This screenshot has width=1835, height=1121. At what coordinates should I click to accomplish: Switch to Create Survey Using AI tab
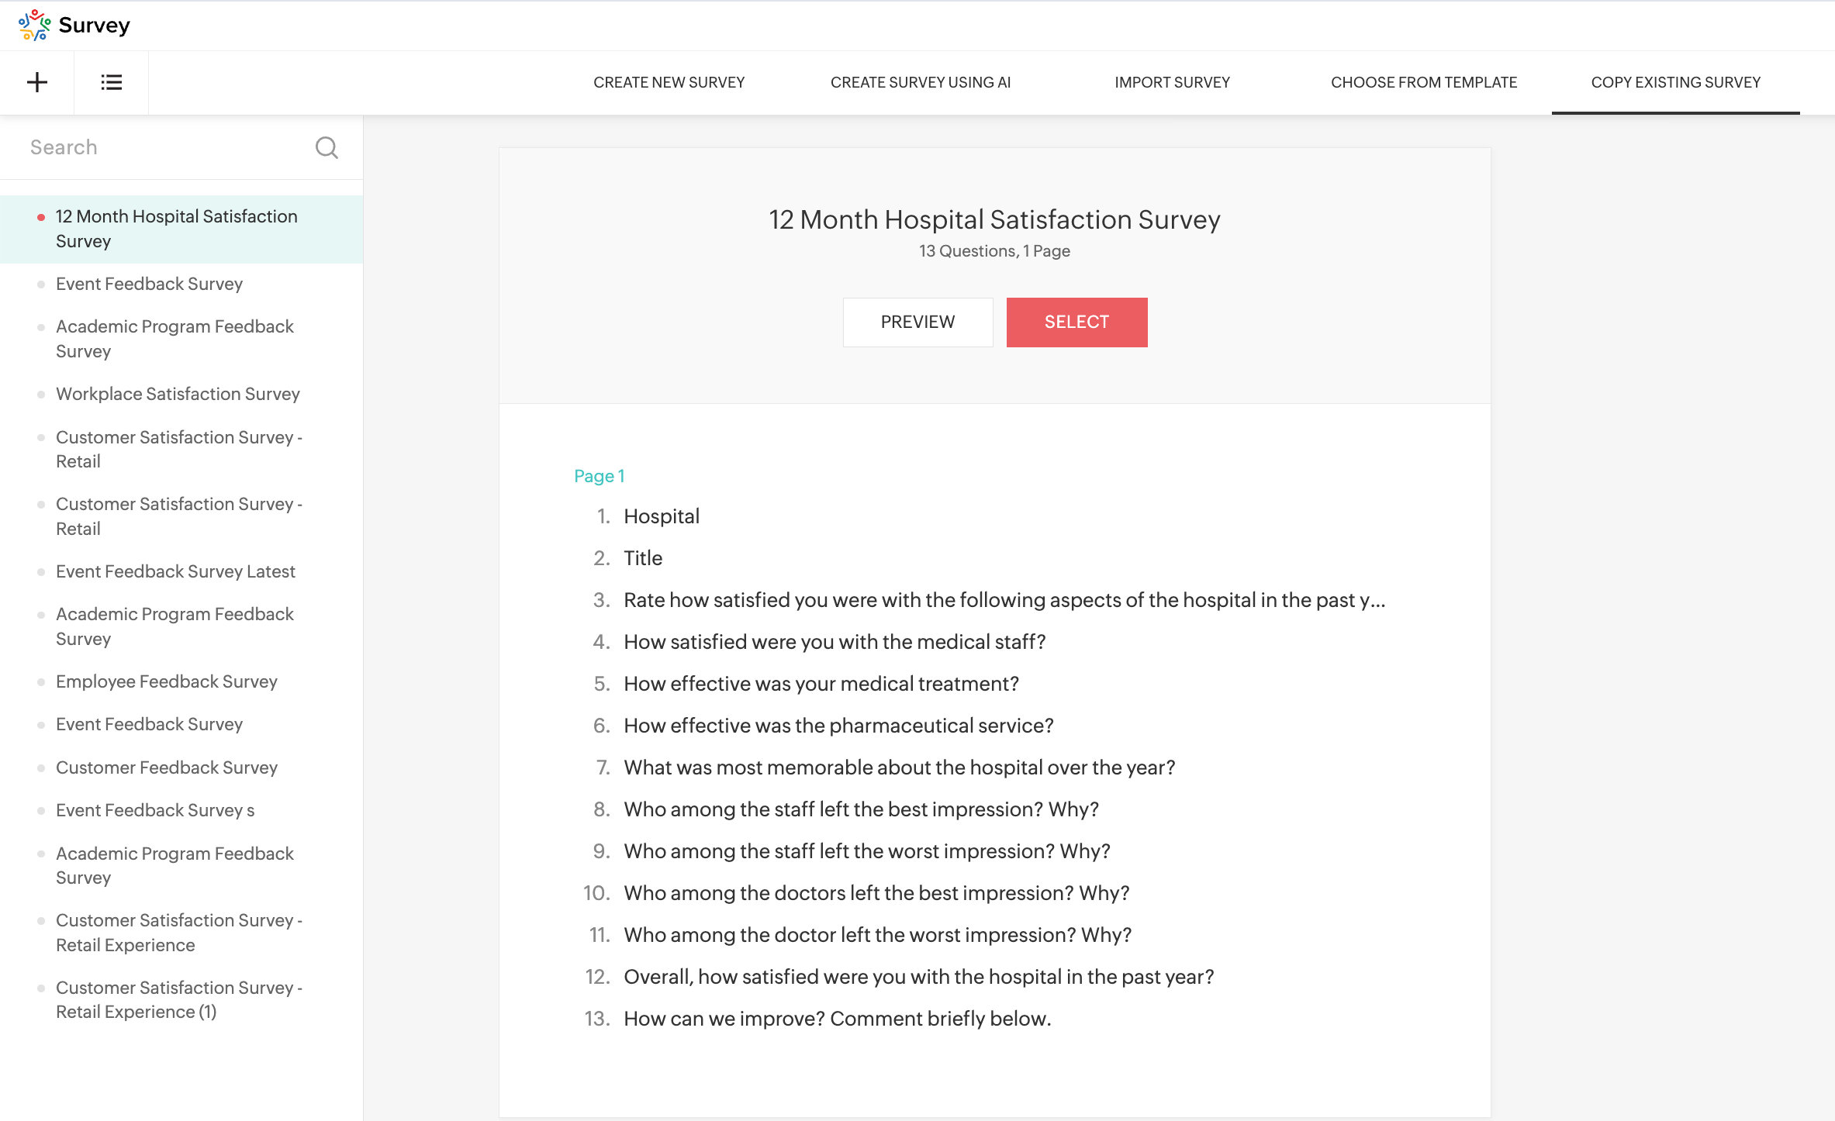(920, 82)
